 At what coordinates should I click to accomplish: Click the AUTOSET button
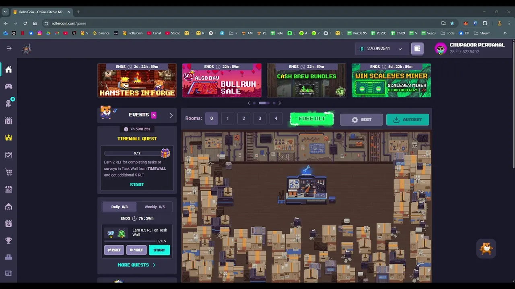[x=408, y=120]
